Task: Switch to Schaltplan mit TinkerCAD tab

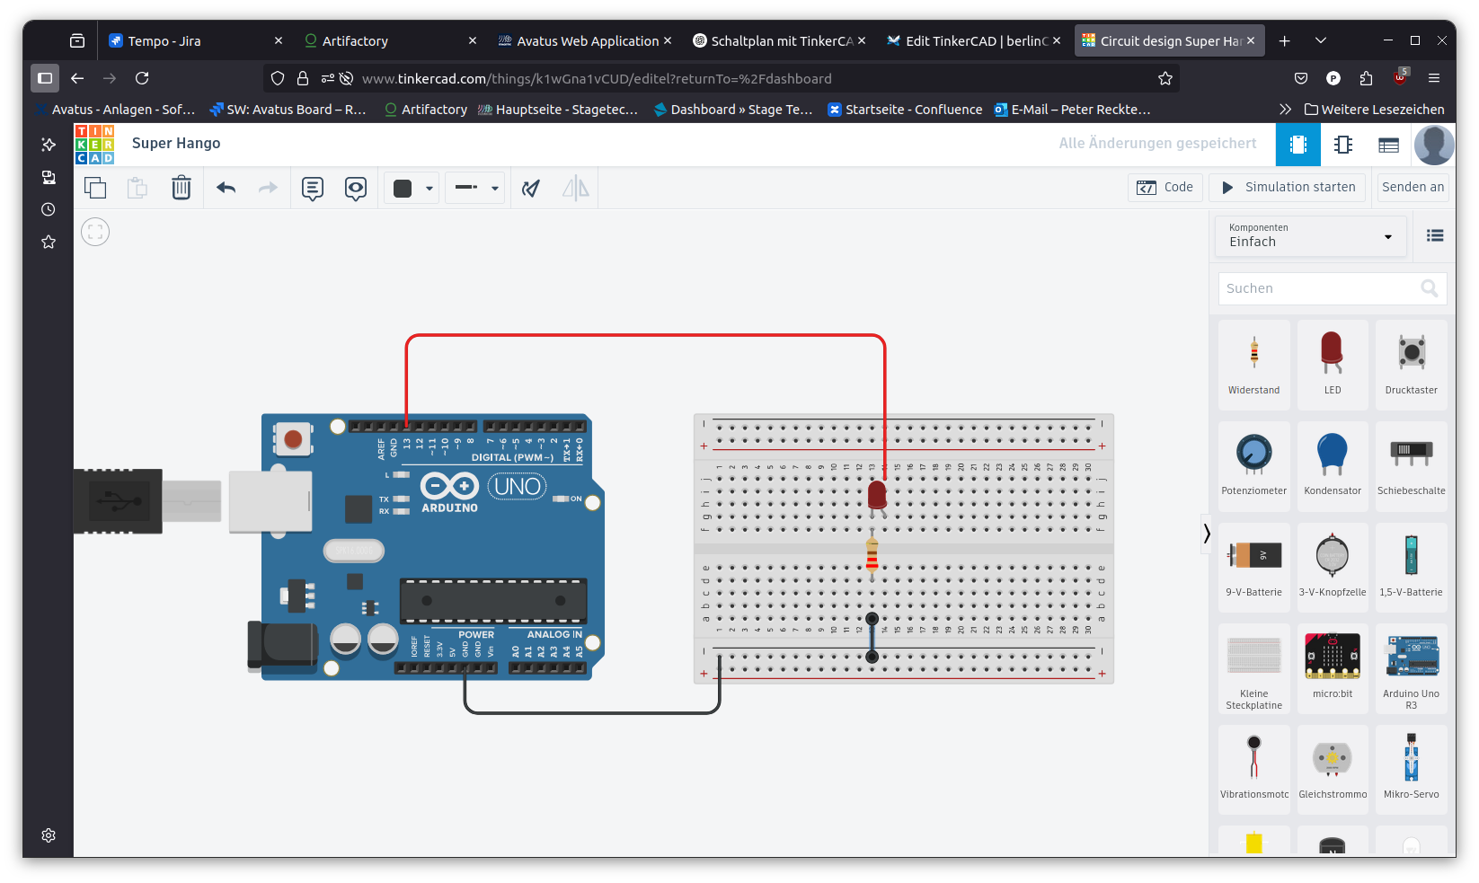Action: pos(780,41)
